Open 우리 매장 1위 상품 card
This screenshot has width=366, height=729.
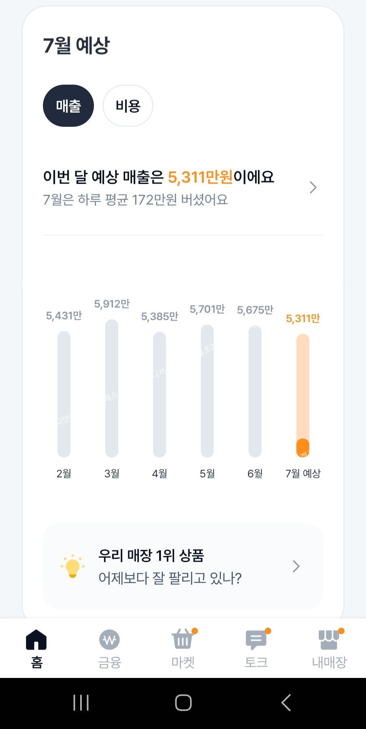[x=170, y=566]
